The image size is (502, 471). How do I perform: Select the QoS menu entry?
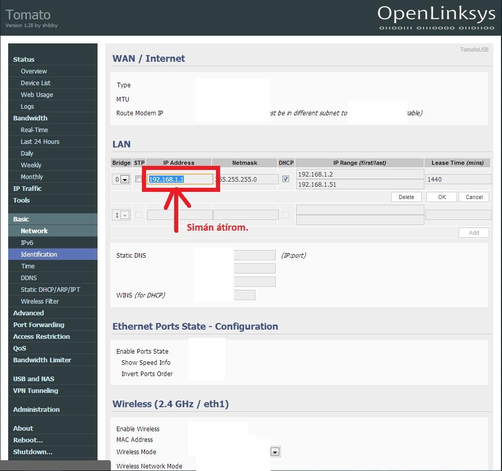(19, 348)
